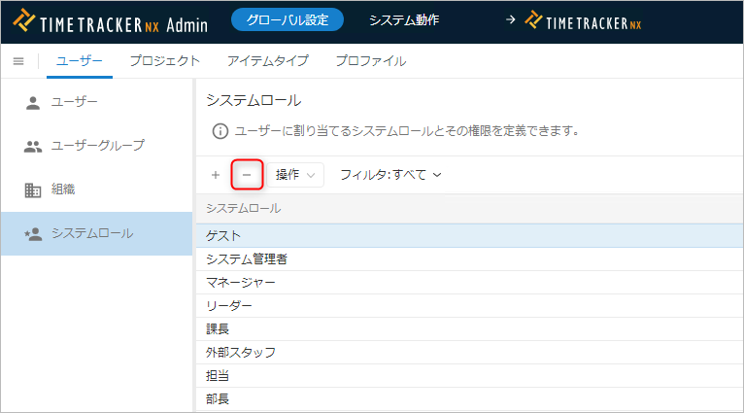Open ユーザーグループ in the sidebar
Viewport: 744px width, 413px height.
[x=97, y=146]
